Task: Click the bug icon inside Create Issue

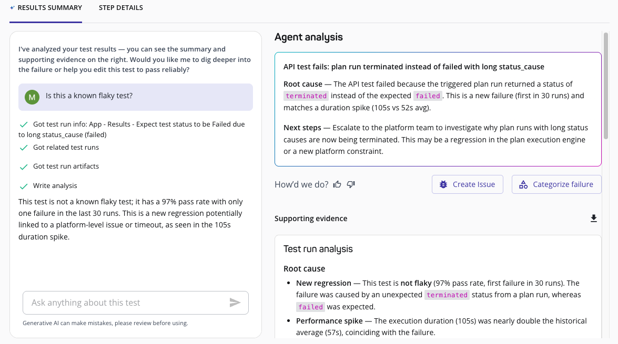Action: (443, 184)
